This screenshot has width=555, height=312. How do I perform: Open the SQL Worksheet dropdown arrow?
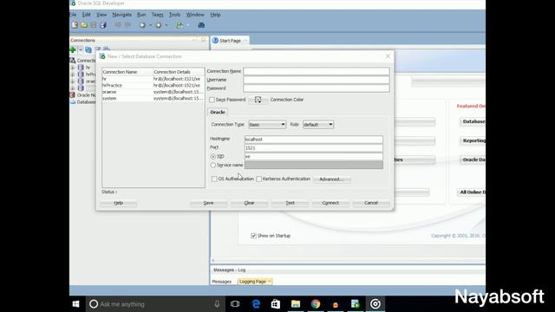[x=188, y=25]
